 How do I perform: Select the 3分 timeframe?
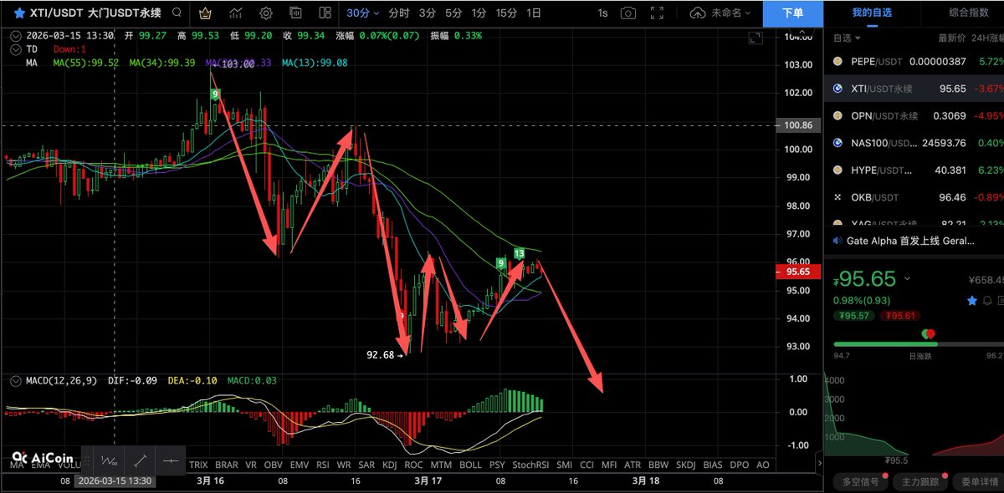tap(428, 13)
